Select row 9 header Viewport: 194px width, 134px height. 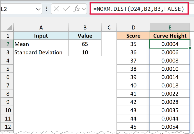pos(7,102)
